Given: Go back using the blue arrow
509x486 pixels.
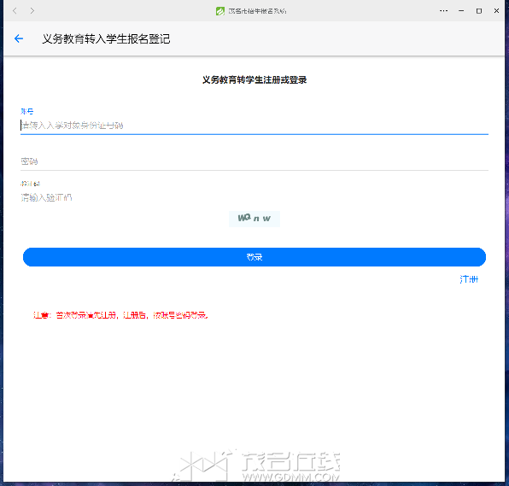Looking at the screenshot, I should click(19, 38).
